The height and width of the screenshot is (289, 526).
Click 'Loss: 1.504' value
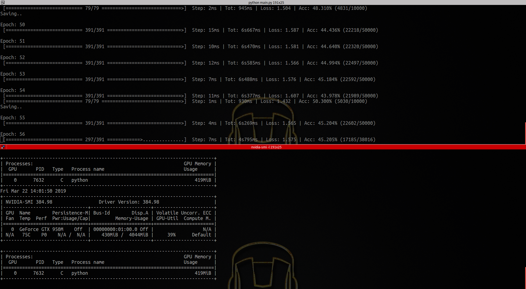[x=276, y=8]
